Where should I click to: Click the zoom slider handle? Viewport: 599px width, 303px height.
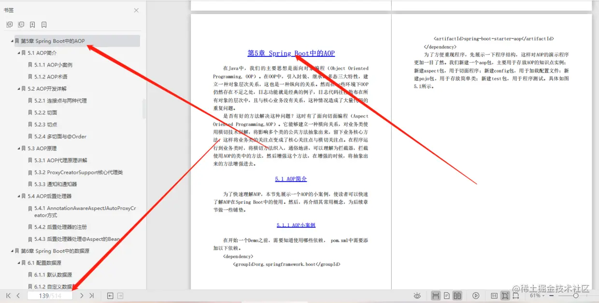pyautogui.click(x=576, y=296)
